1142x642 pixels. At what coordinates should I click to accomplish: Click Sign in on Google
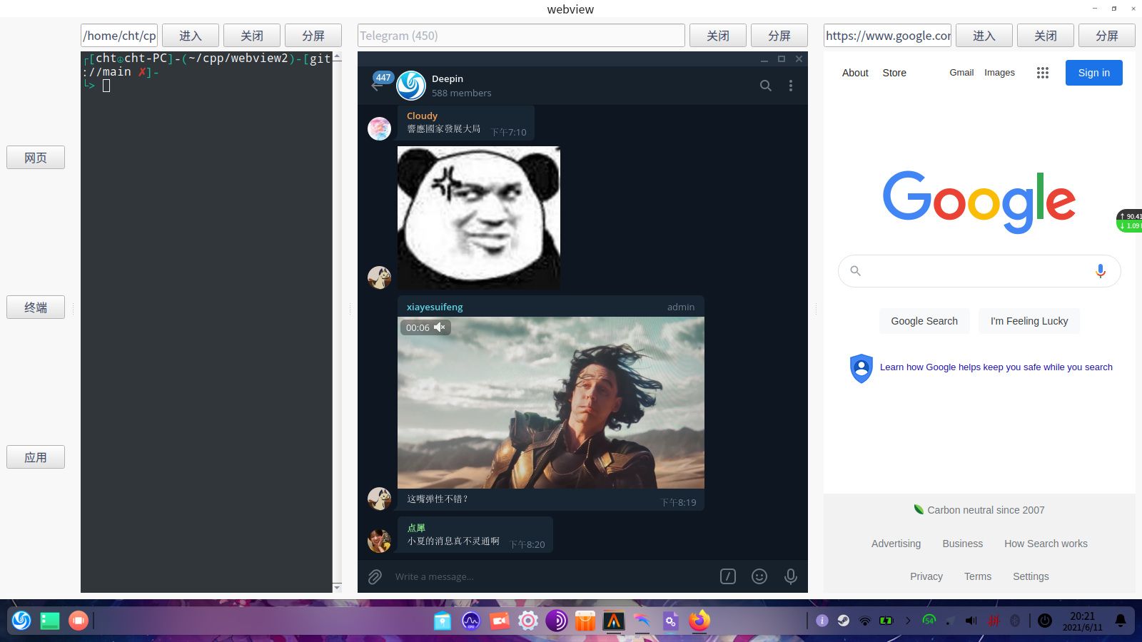[x=1094, y=73]
